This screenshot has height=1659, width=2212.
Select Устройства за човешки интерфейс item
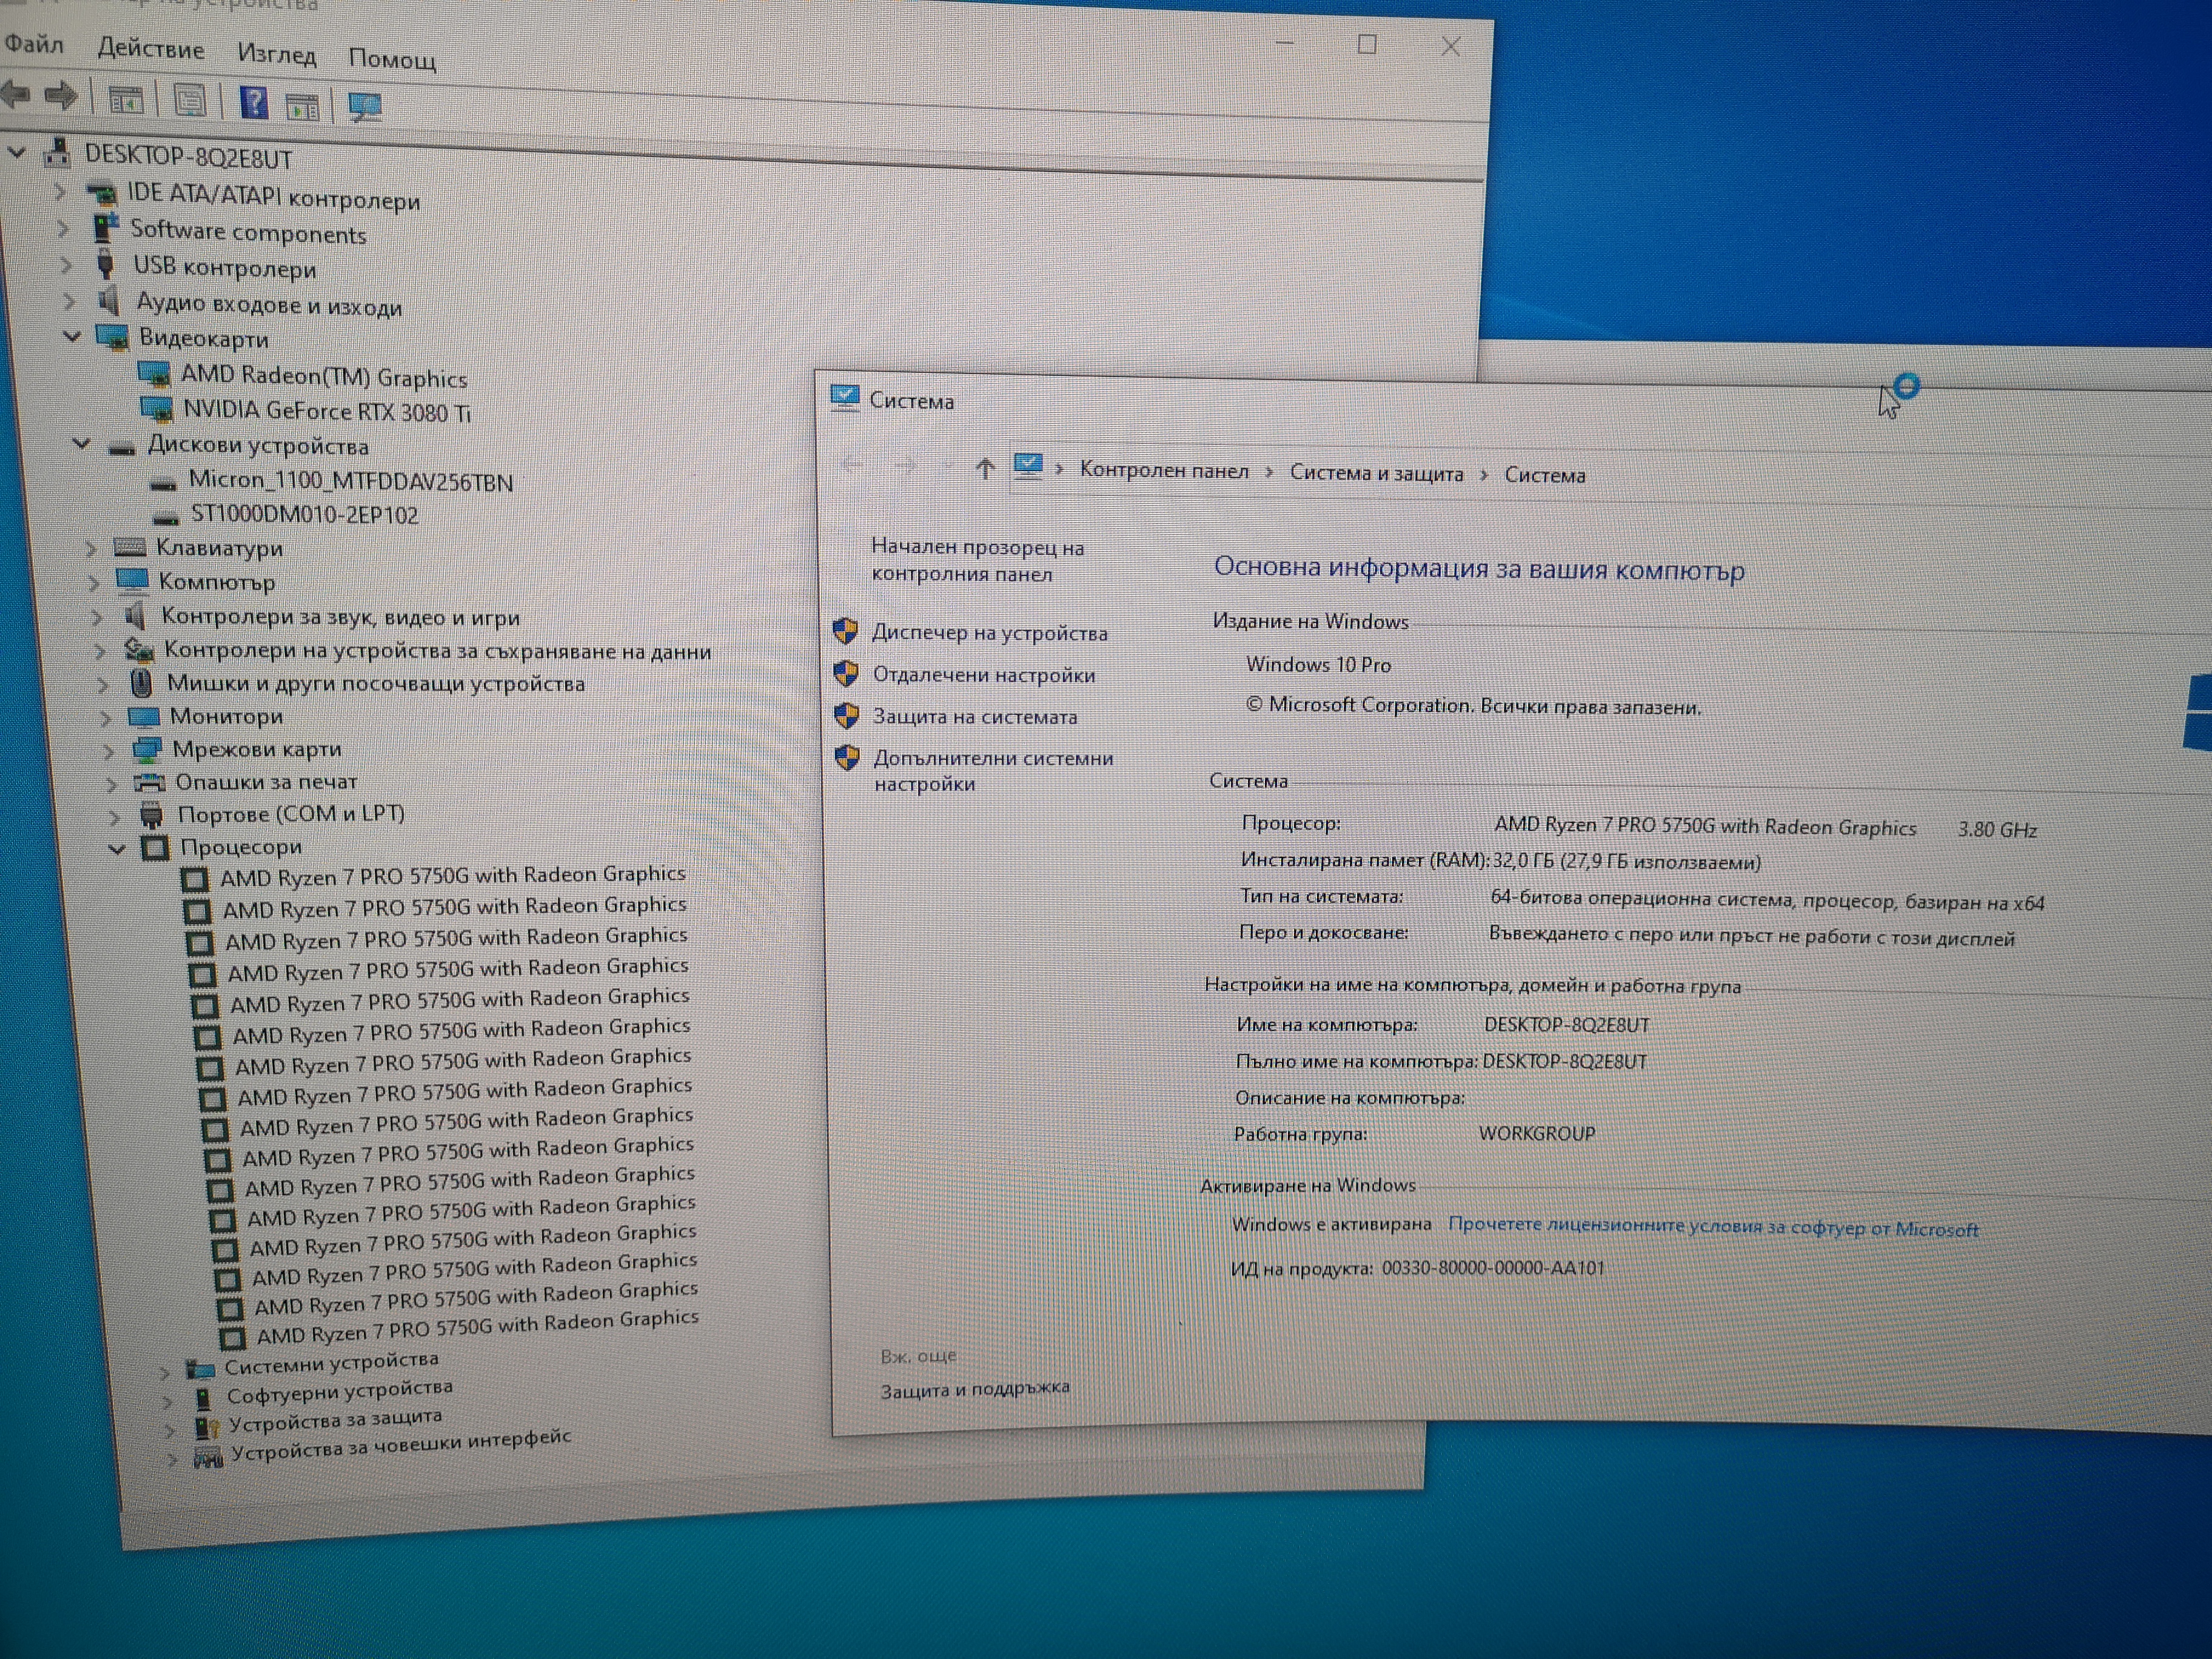point(401,1445)
